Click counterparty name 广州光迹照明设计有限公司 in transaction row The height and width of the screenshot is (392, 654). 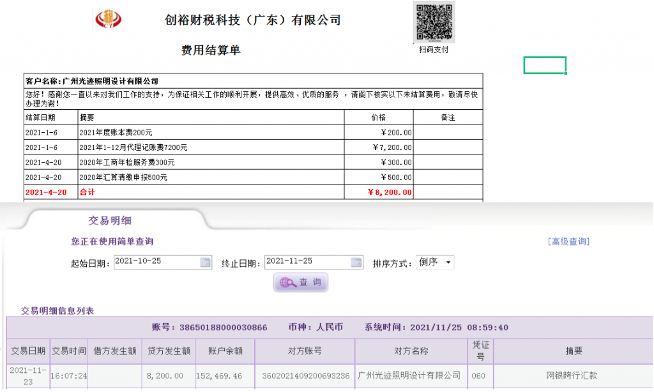pyautogui.click(x=411, y=376)
